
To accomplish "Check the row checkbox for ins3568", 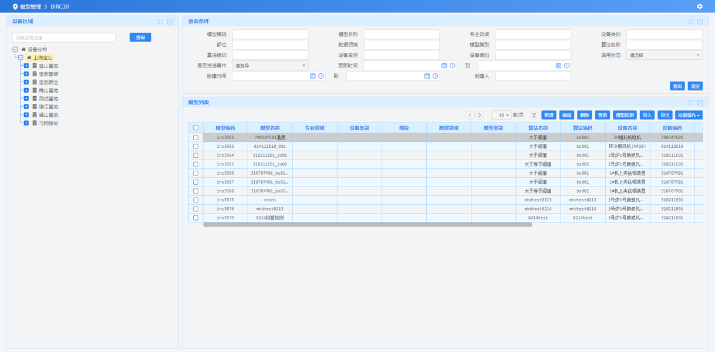I will pos(195,191).
